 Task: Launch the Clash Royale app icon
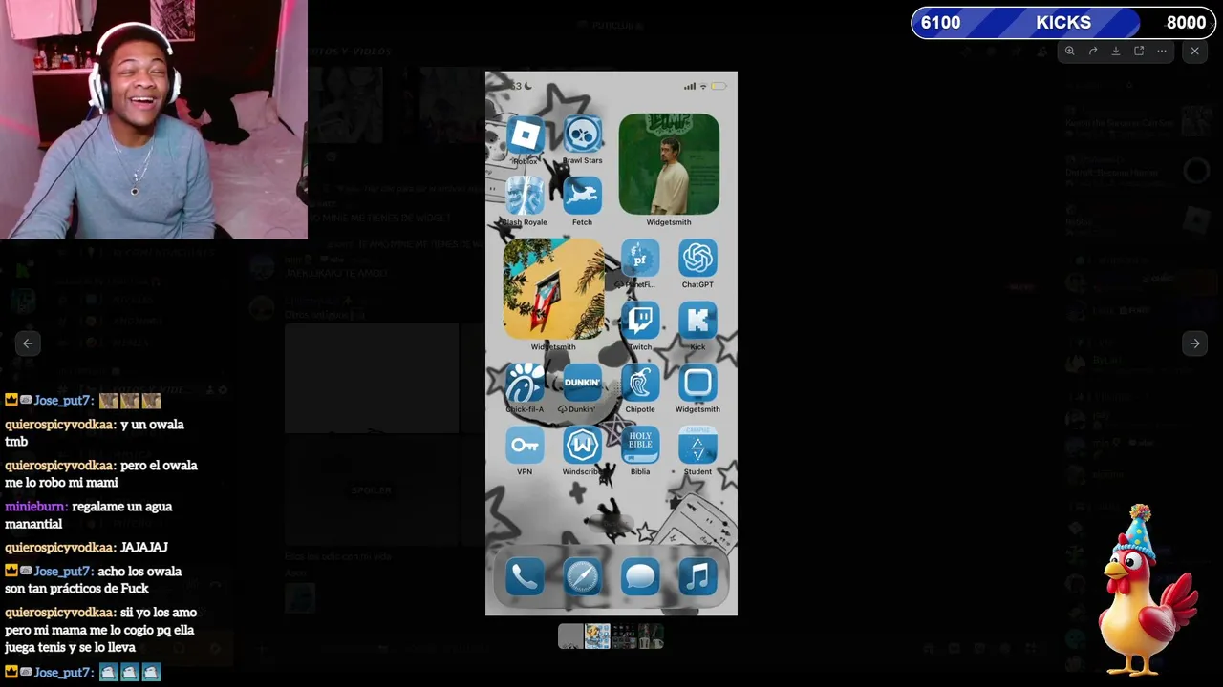coord(525,197)
